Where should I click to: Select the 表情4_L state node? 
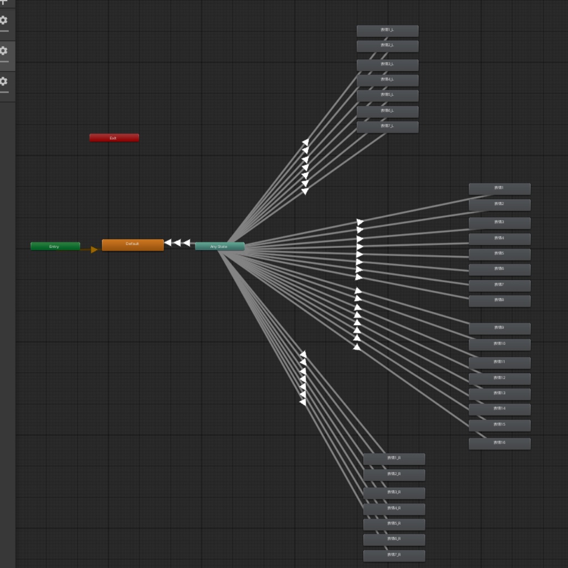coord(387,80)
